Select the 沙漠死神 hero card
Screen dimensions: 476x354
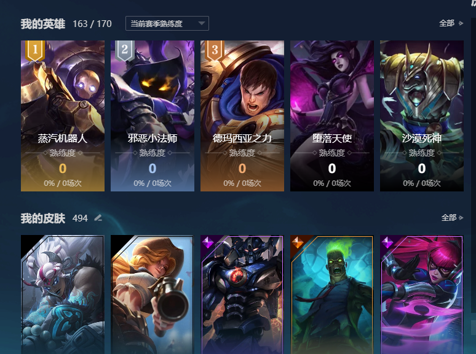click(x=422, y=116)
